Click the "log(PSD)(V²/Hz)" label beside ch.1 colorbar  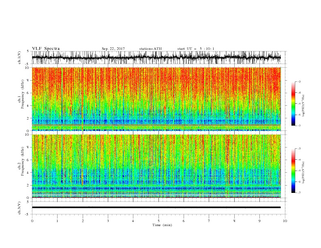pyautogui.click(x=304, y=106)
